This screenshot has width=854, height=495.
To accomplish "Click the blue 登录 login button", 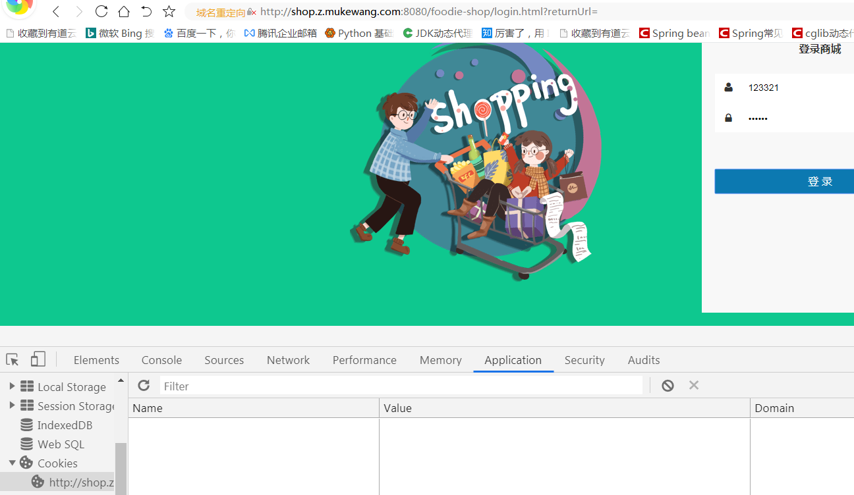I will click(784, 181).
